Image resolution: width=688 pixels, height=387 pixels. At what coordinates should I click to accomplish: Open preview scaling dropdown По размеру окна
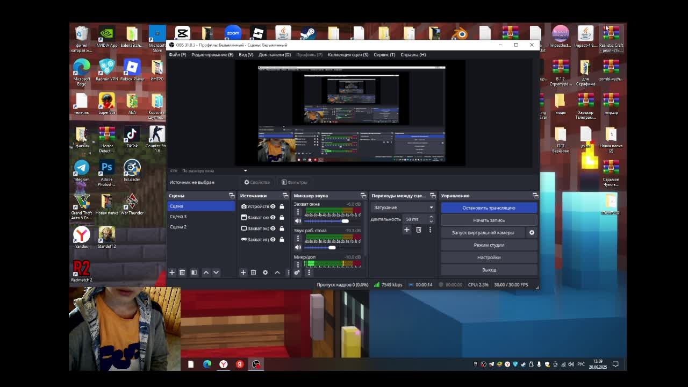tap(214, 170)
